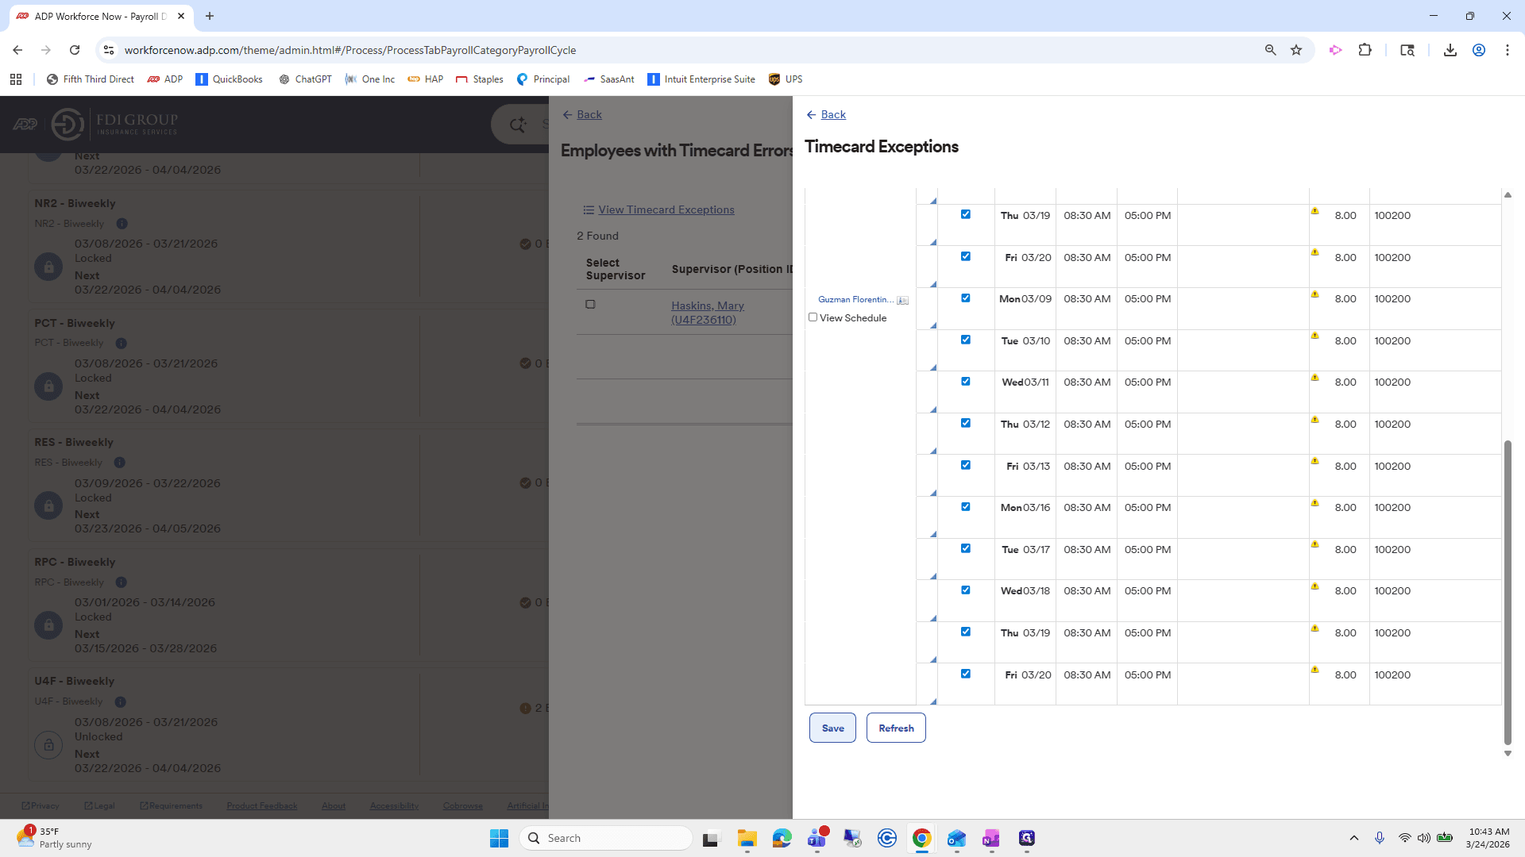Click warning icon in Tue 03/10 row
Screen dimensions: 1525x857
(x=1315, y=336)
